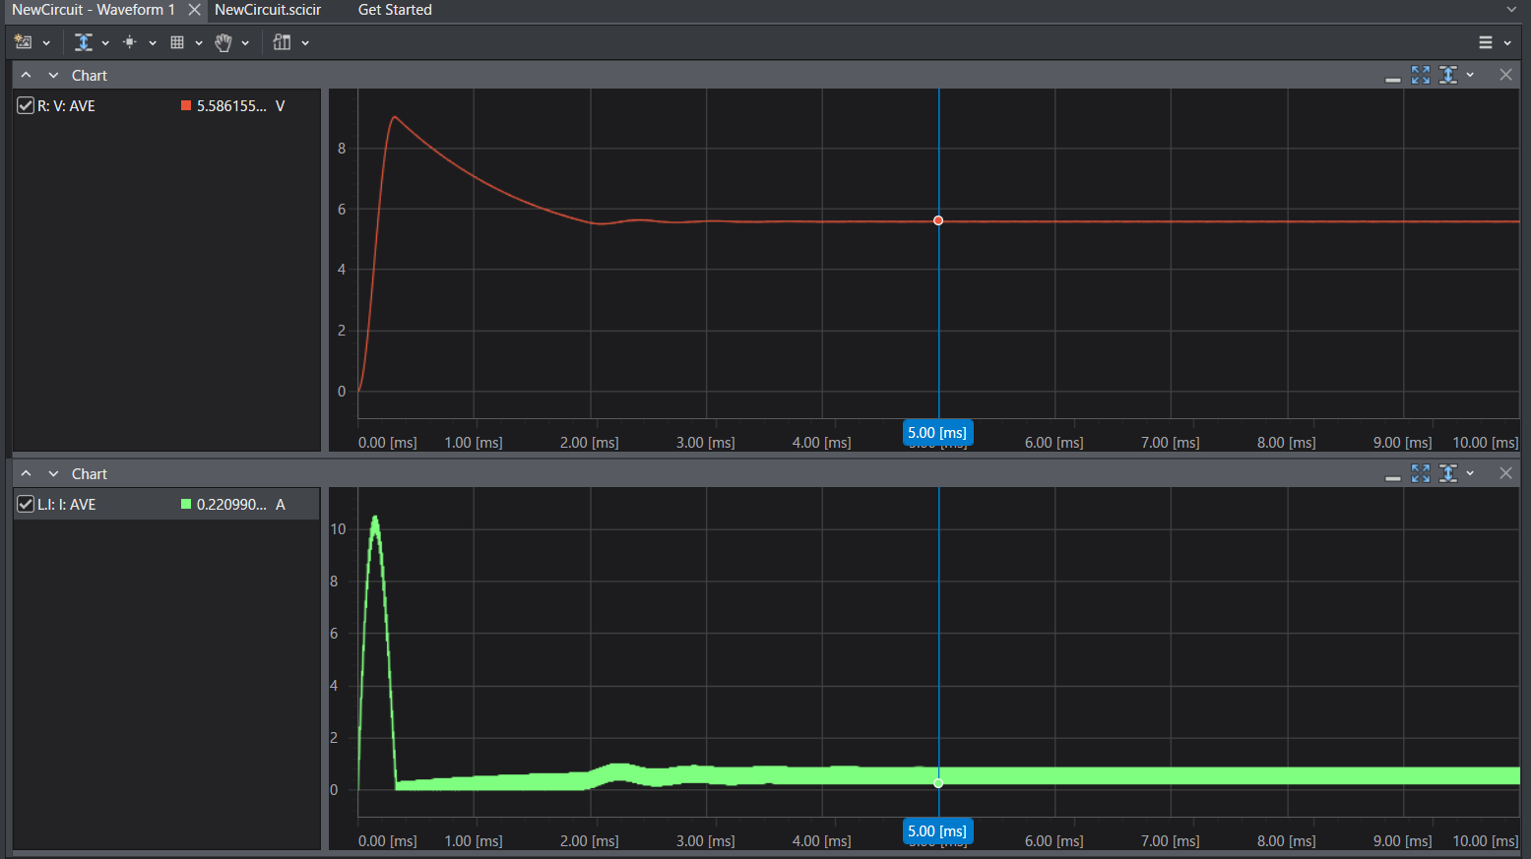Click the 5.00 [ms] cursor label on top chart
The image size is (1531, 859).
(x=937, y=433)
